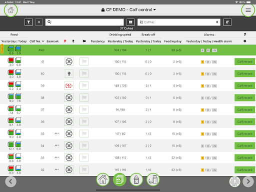
Task: Click the search input field
Action: (84, 22)
